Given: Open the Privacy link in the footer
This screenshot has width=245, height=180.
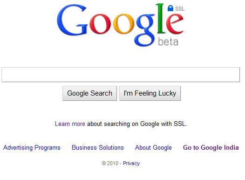Looking at the screenshot, I should [x=131, y=163].
